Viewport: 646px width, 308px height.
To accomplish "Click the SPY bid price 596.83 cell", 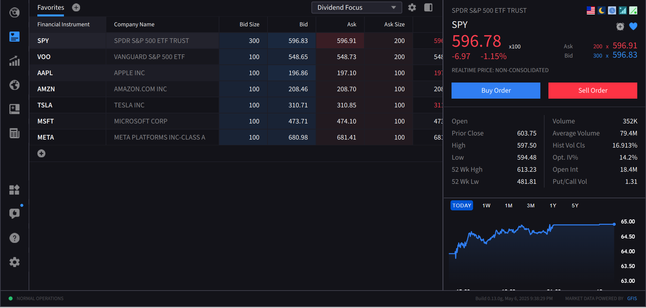I will [x=292, y=41].
